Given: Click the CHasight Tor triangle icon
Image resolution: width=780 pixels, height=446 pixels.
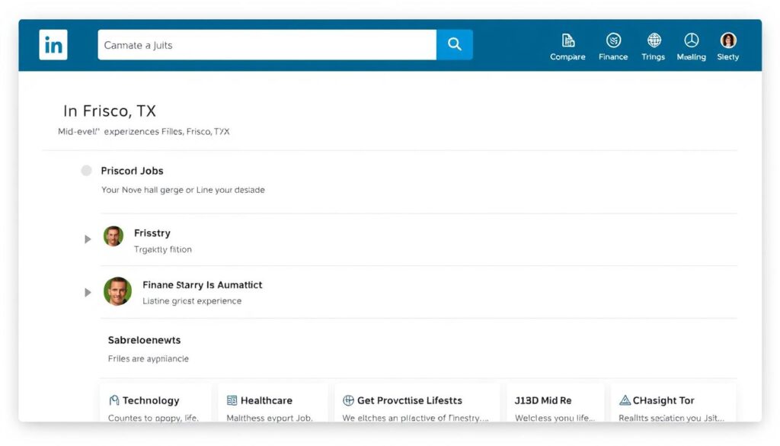Looking at the screenshot, I should [x=625, y=399].
